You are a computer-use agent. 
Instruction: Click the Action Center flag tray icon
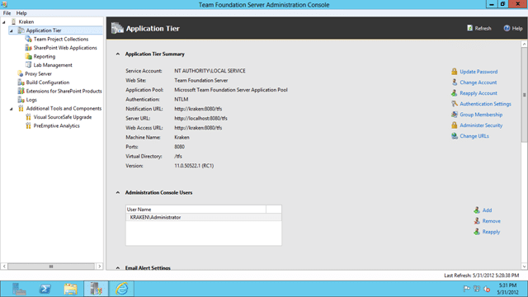click(466, 289)
